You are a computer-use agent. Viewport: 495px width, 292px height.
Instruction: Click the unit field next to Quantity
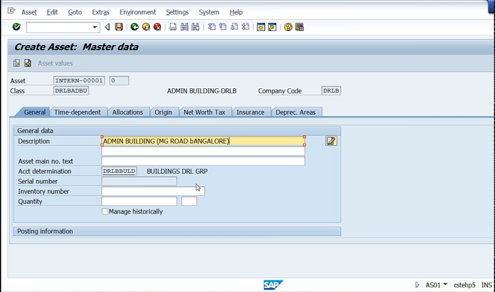(x=189, y=202)
